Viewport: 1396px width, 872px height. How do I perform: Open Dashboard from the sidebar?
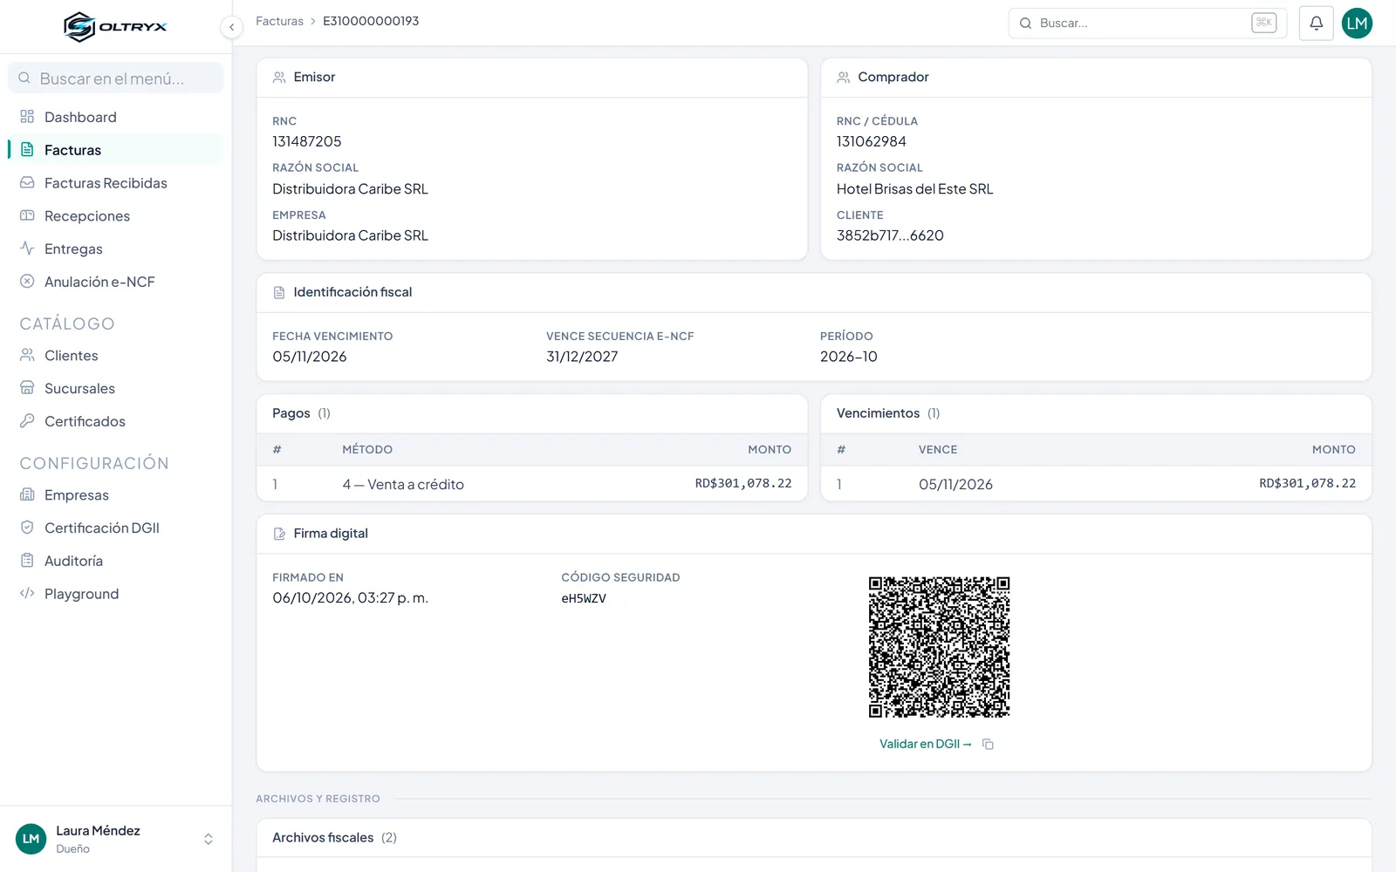[x=115, y=117]
